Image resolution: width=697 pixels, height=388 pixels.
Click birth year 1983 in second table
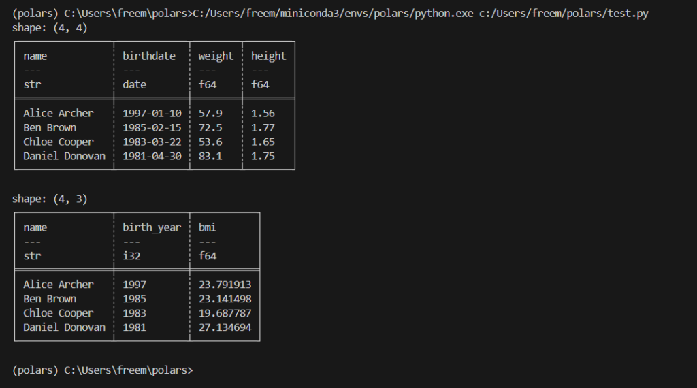134,313
